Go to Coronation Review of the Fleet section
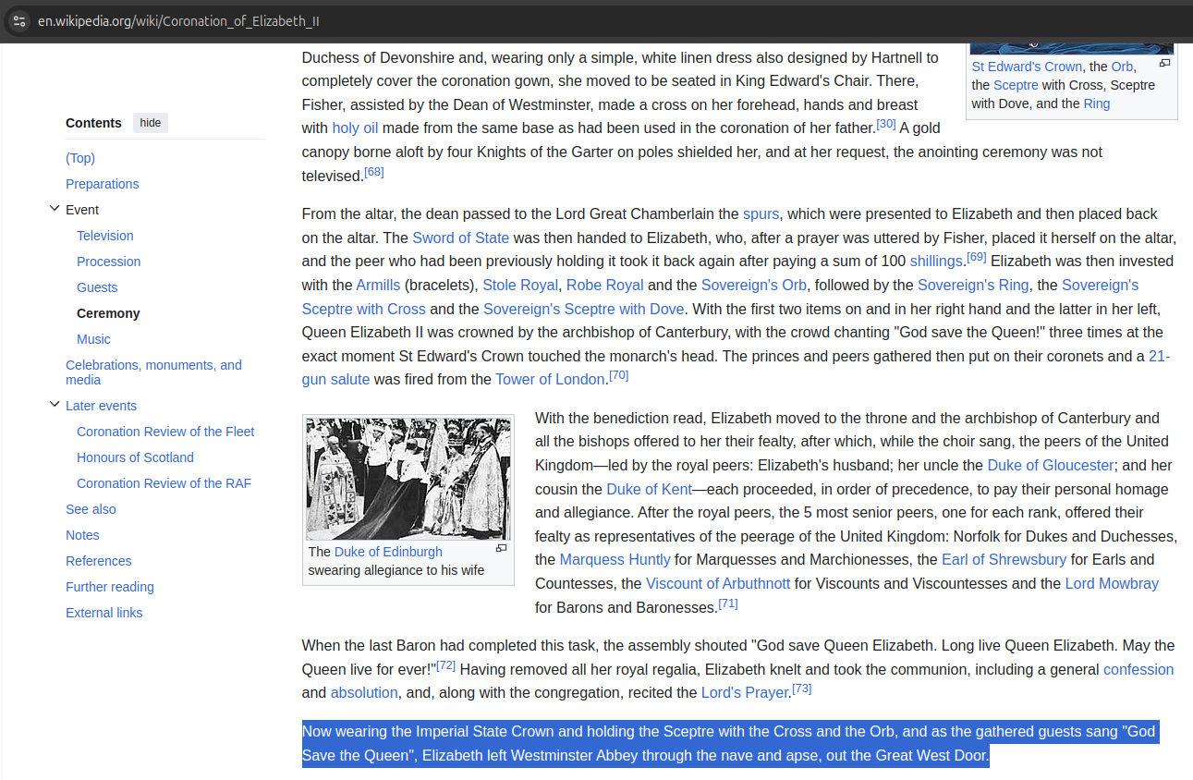Image resolution: width=1193 pixels, height=780 pixels. coord(165,431)
